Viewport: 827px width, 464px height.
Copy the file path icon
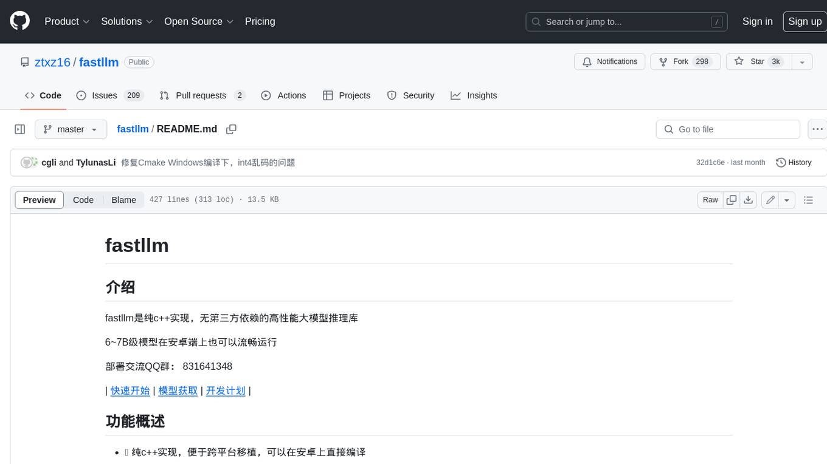pyautogui.click(x=231, y=129)
